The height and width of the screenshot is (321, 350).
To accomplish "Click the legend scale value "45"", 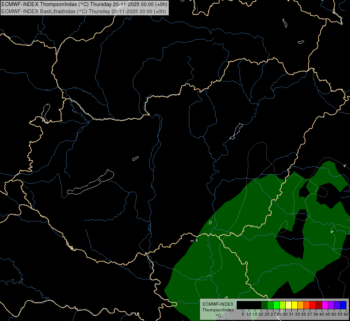I will pyautogui.click(x=328, y=314).
